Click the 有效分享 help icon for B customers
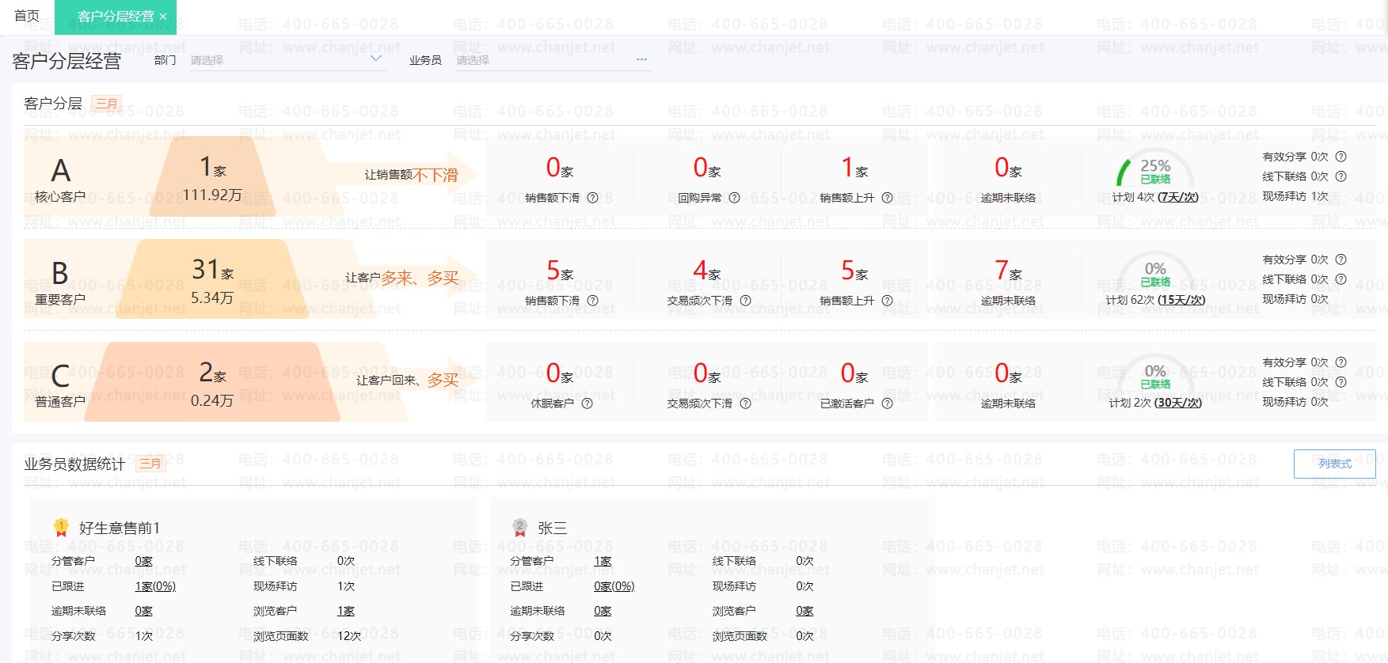The width and height of the screenshot is (1388, 663). [x=1340, y=260]
